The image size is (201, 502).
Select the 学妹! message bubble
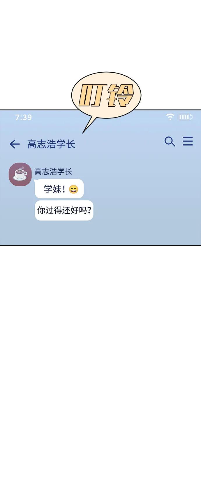tap(59, 189)
